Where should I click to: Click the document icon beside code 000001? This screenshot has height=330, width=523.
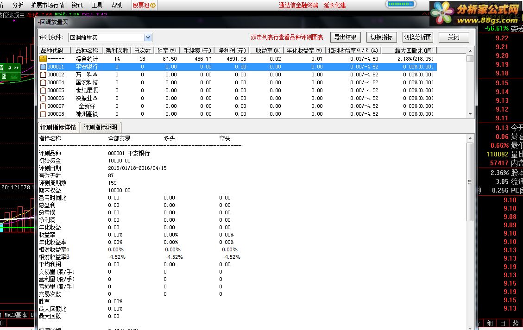pos(43,67)
